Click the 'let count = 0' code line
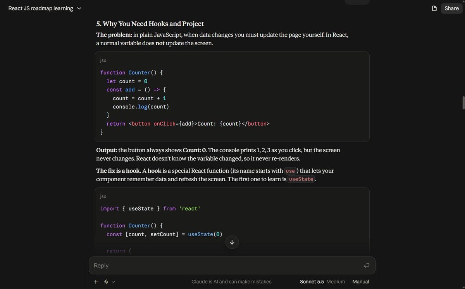Image resolution: width=465 pixels, height=289 pixels. coord(127,81)
